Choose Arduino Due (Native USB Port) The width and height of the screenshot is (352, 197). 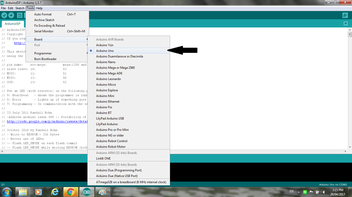(129, 176)
